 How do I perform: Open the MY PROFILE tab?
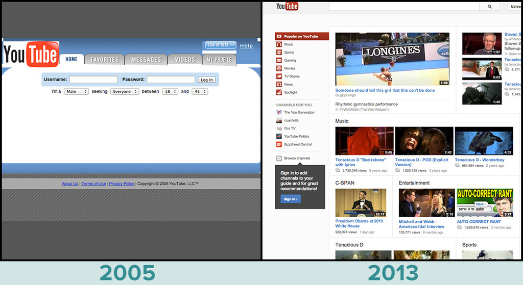pyautogui.click(x=219, y=60)
